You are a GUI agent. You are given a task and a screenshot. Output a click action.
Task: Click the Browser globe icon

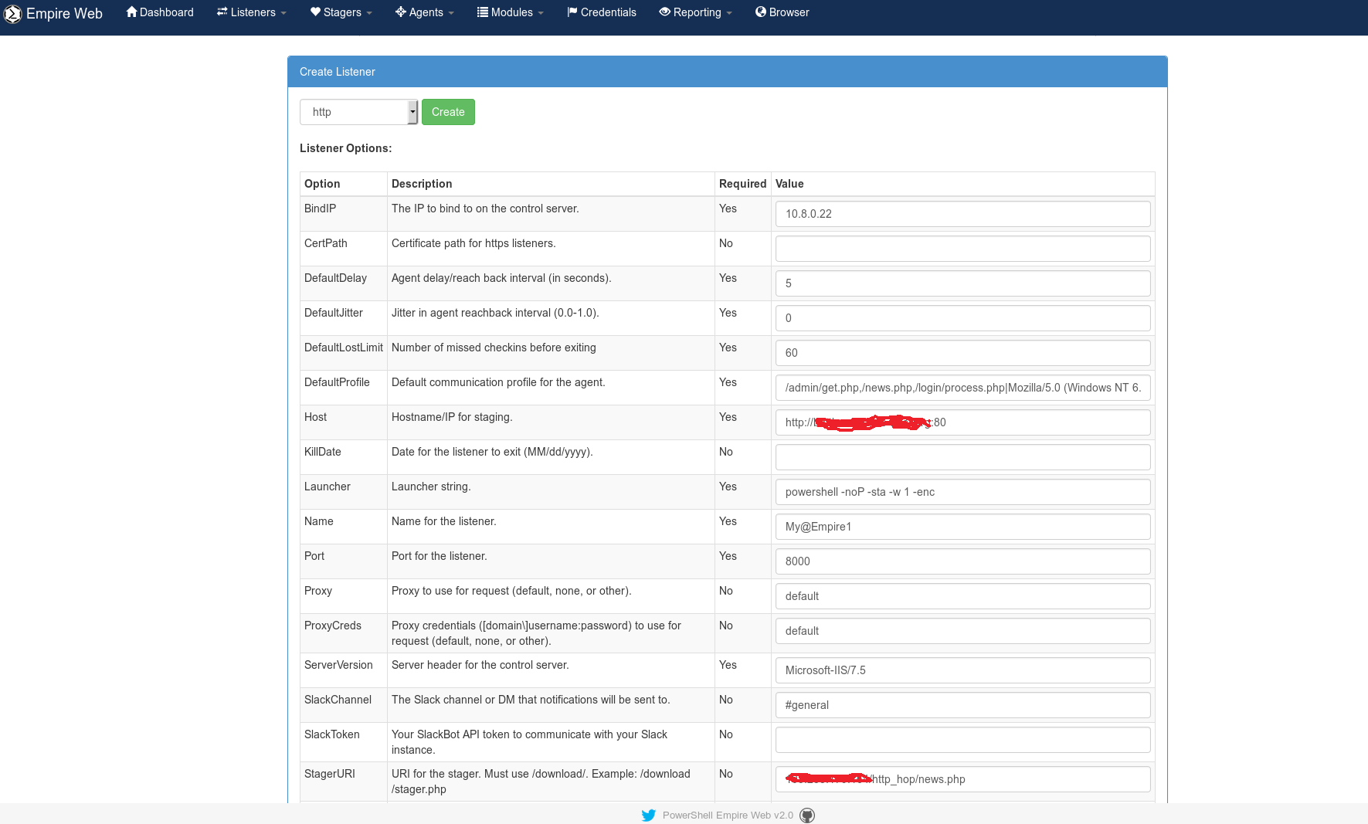coord(760,12)
